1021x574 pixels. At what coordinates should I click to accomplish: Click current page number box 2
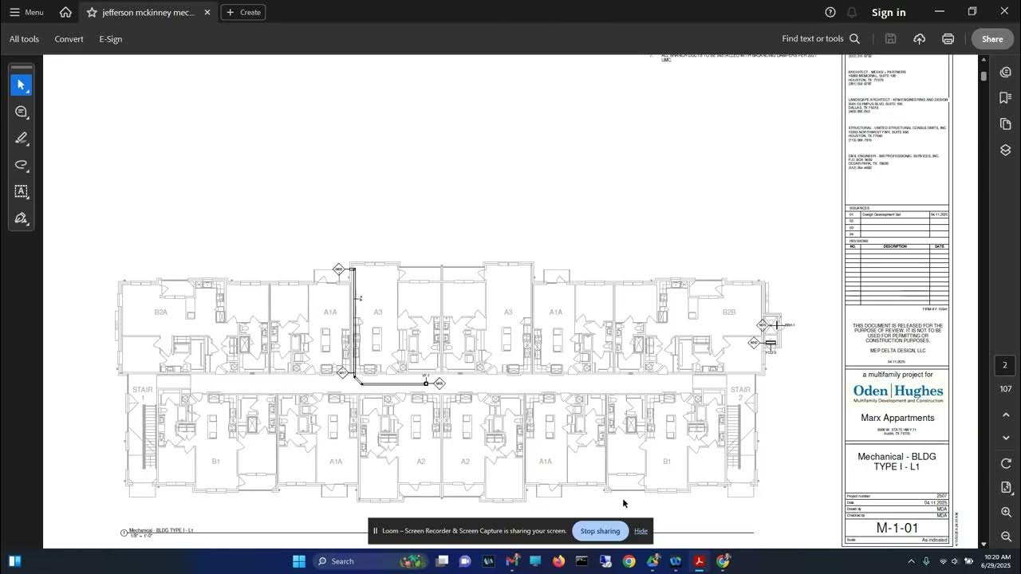(x=1005, y=366)
